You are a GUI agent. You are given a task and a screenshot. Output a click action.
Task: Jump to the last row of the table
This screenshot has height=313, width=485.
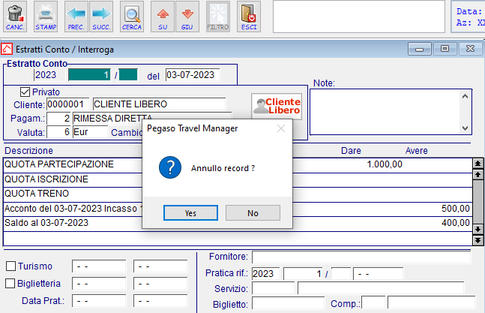[478, 240]
